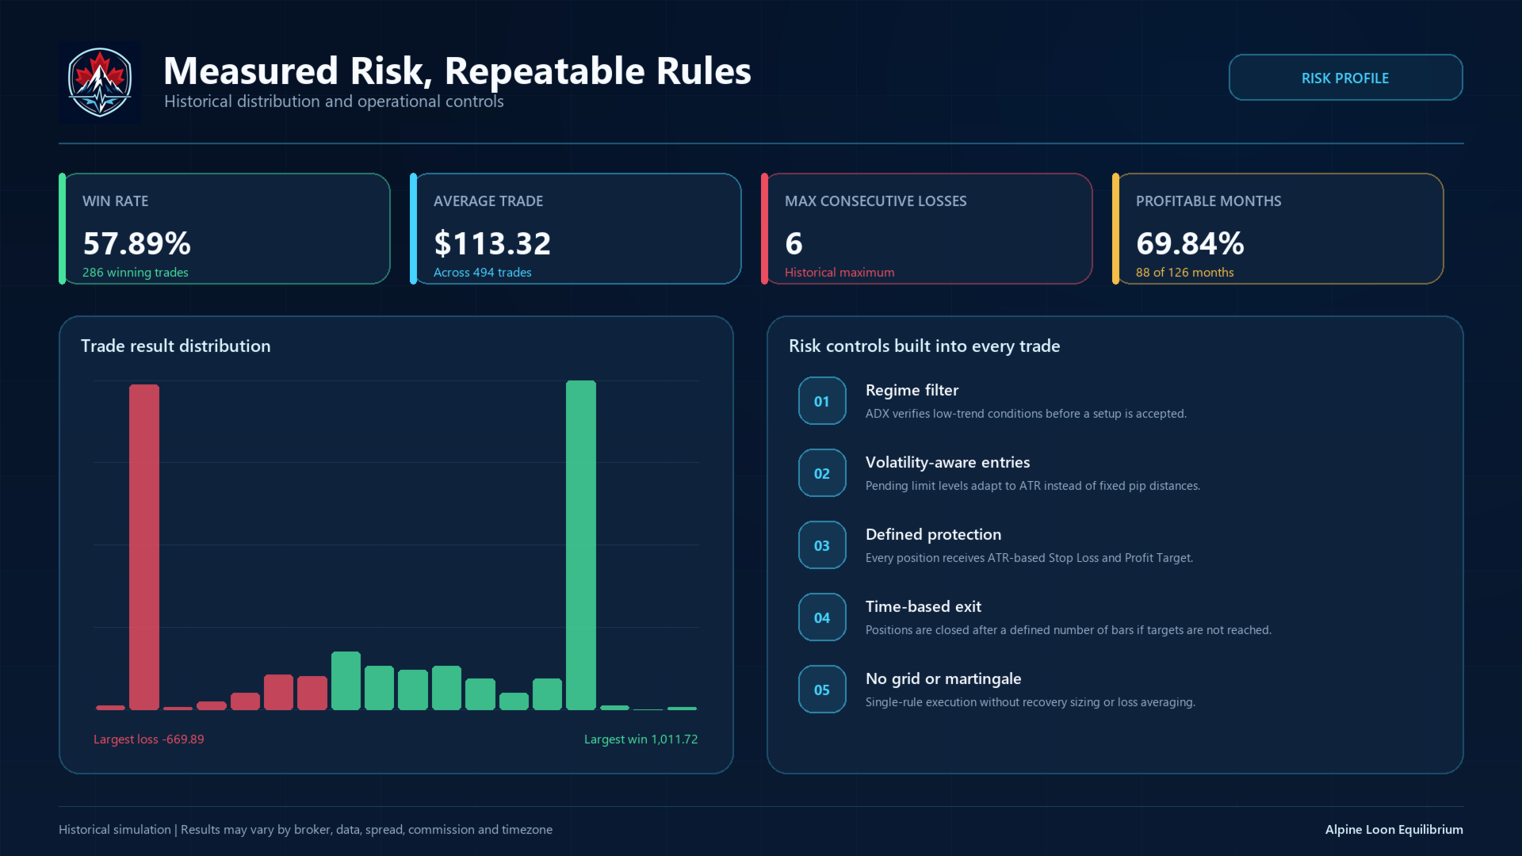Click the 'Volatility-aware entries' title
The width and height of the screenshot is (1522, 856).
948,462
